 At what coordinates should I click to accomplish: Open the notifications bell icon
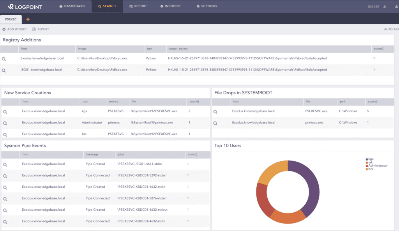pos(384,6)
